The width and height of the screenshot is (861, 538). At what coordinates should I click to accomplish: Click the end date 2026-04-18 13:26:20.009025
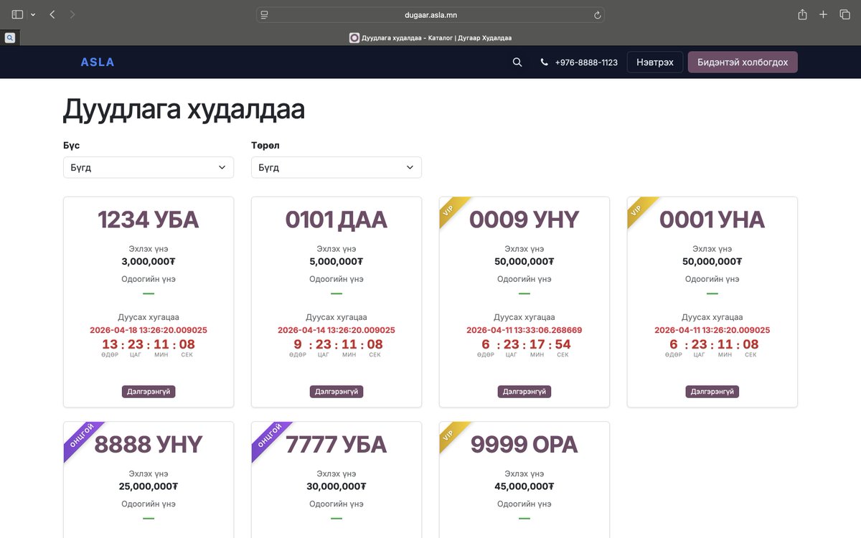(149, 331)
